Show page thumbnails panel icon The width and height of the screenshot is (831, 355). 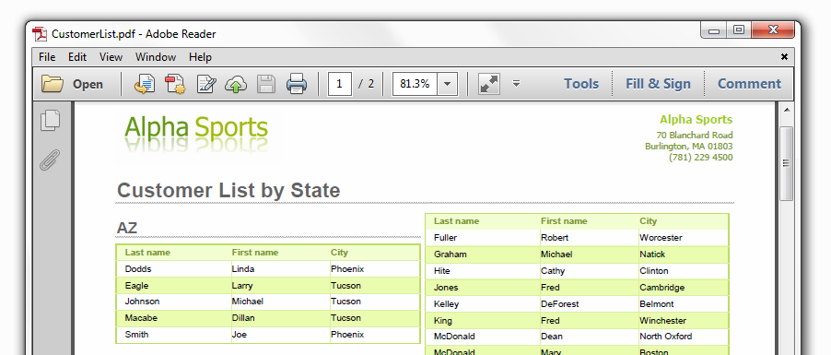point(51,121)
